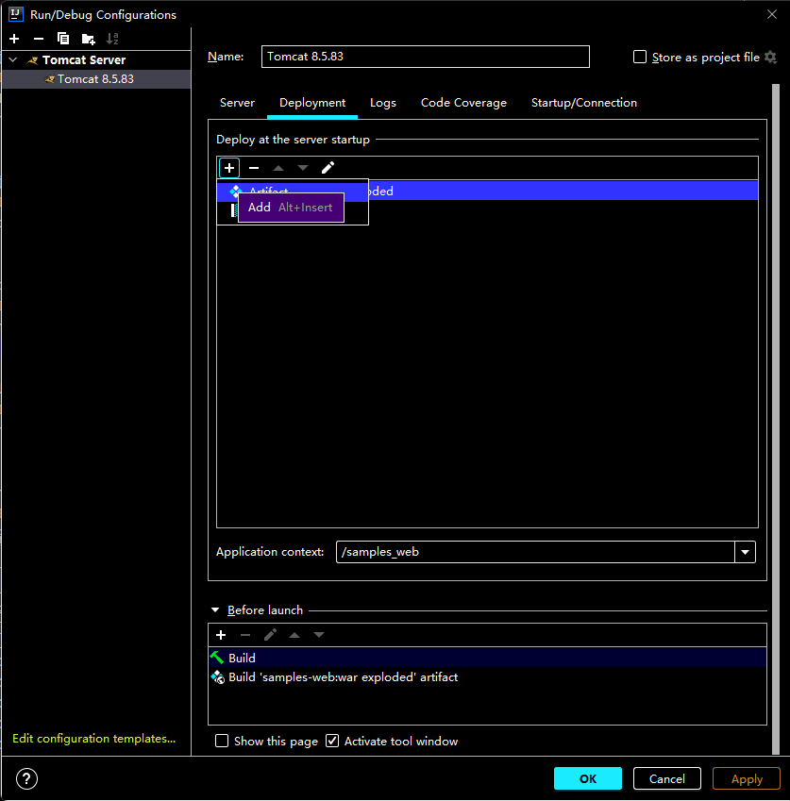Uncheck Activate tool window checkbox

332,741
